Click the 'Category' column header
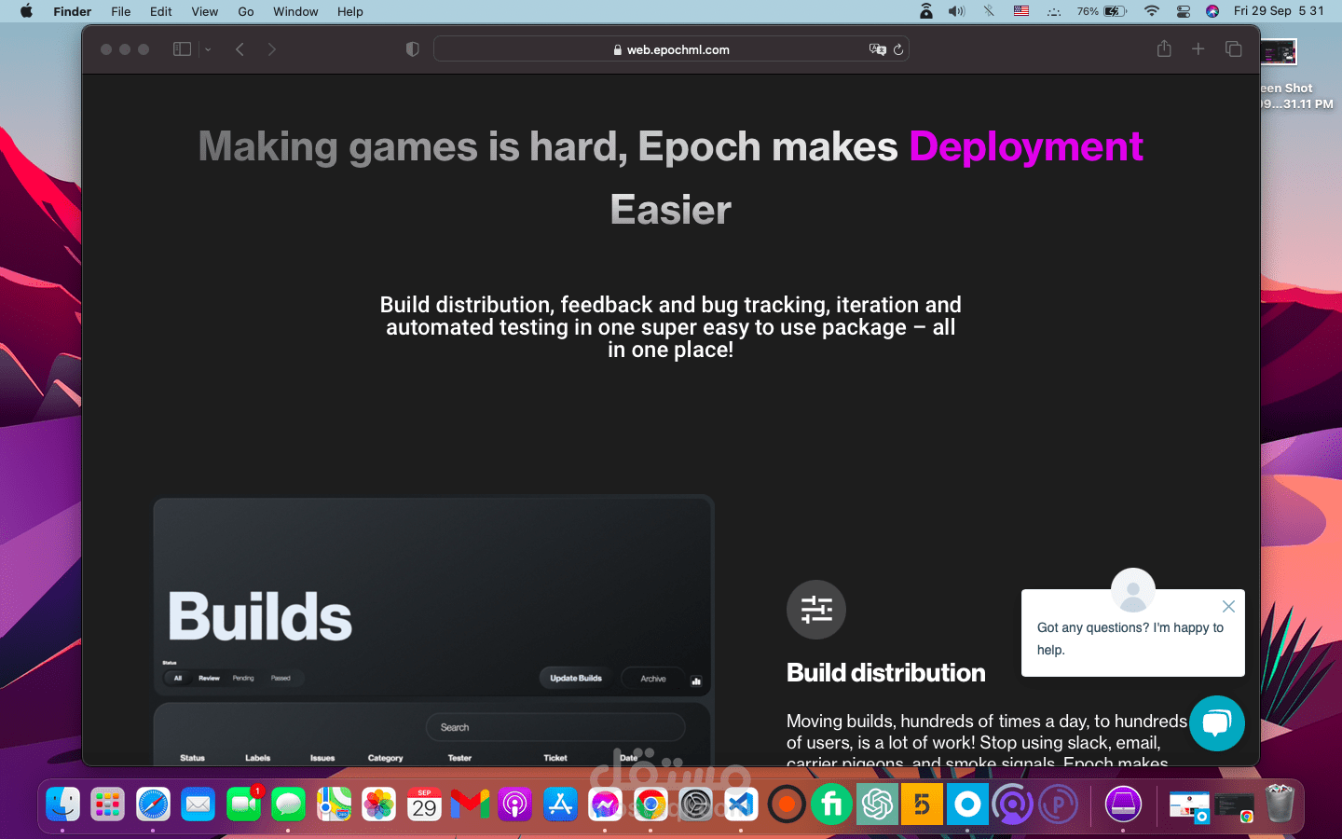 click(x=385, y=758)
